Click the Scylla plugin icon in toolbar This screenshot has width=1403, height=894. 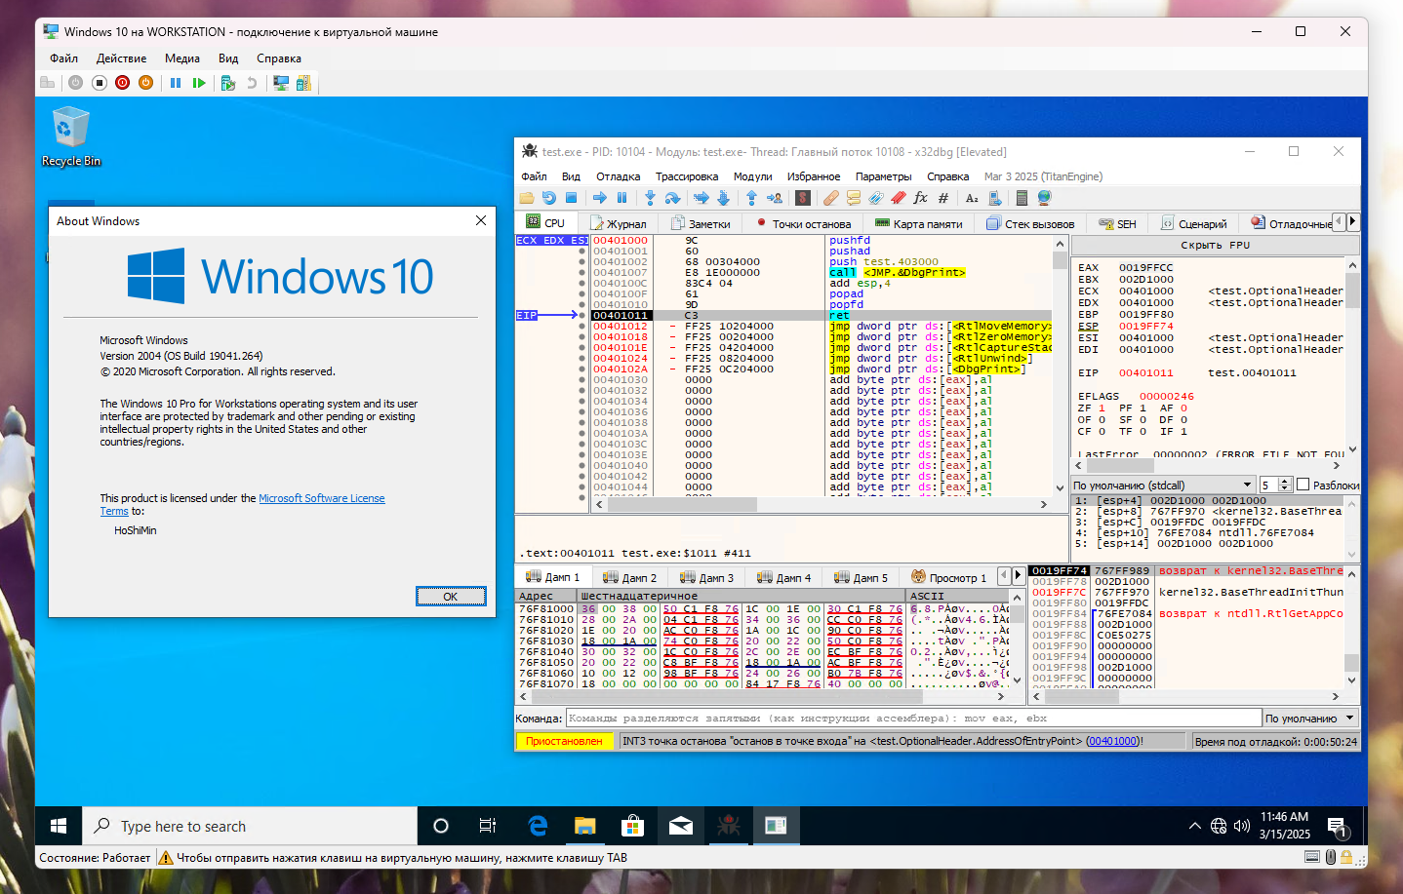(x=803, y=198)
